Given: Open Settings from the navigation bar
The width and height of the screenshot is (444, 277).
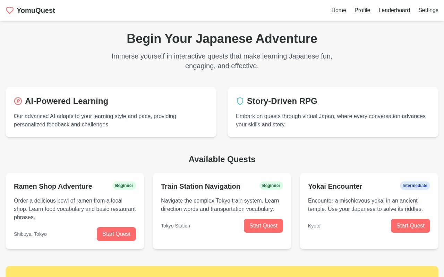Looking at the screenshot, I should [428, 10].
